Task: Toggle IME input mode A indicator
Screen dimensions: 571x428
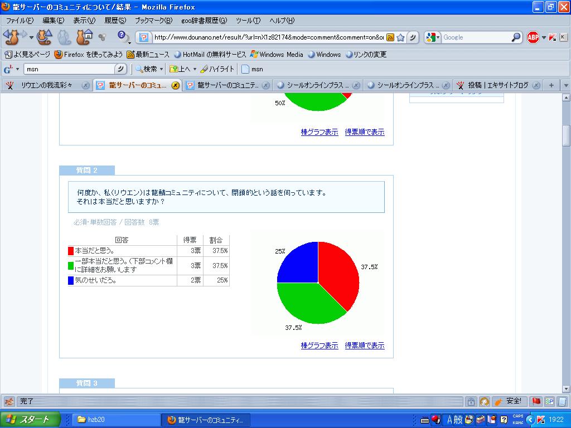Action: [x=449, y=420]
